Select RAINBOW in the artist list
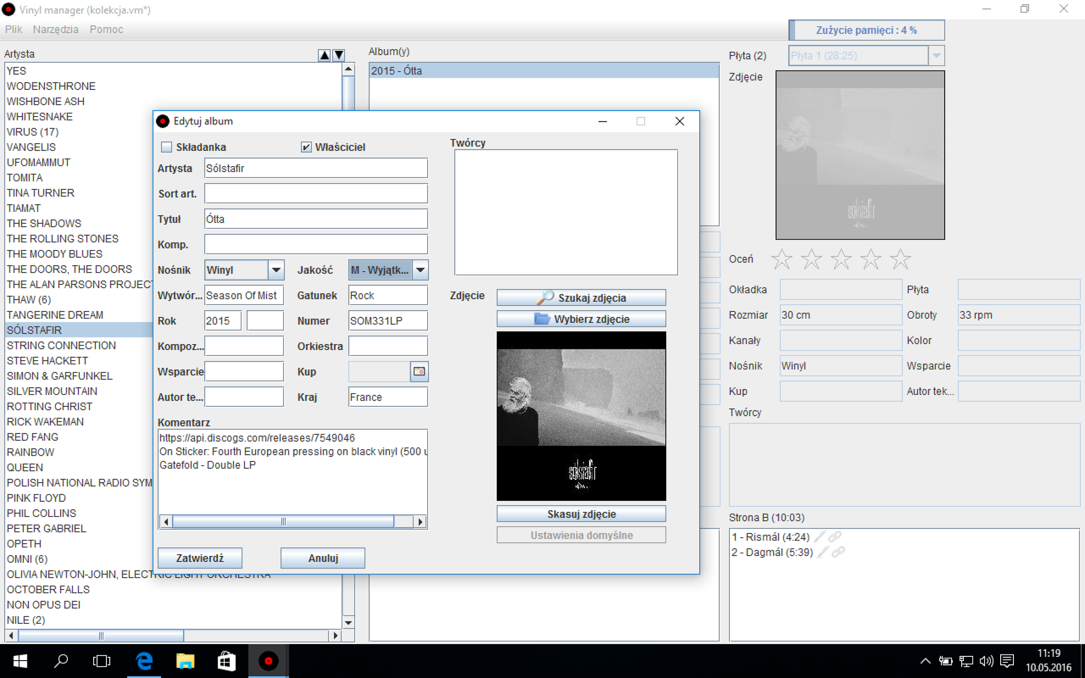Screen dimensions: 1085x678 (x=31, y=452)
